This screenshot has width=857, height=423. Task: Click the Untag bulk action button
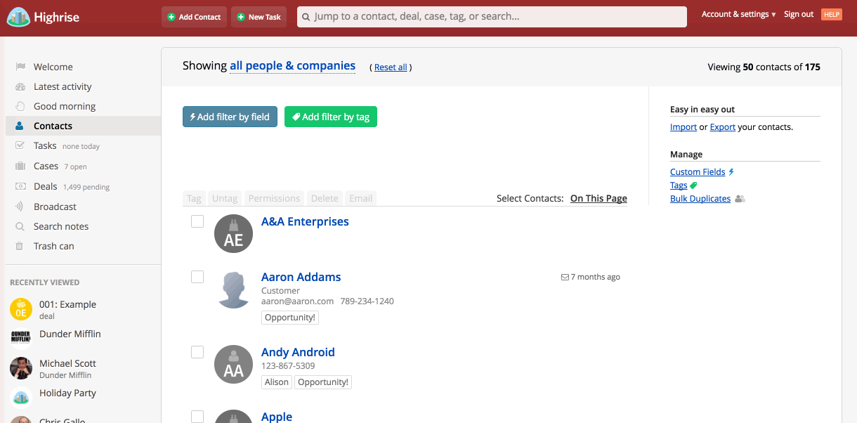pyautogui.click(x=225, y=198)
